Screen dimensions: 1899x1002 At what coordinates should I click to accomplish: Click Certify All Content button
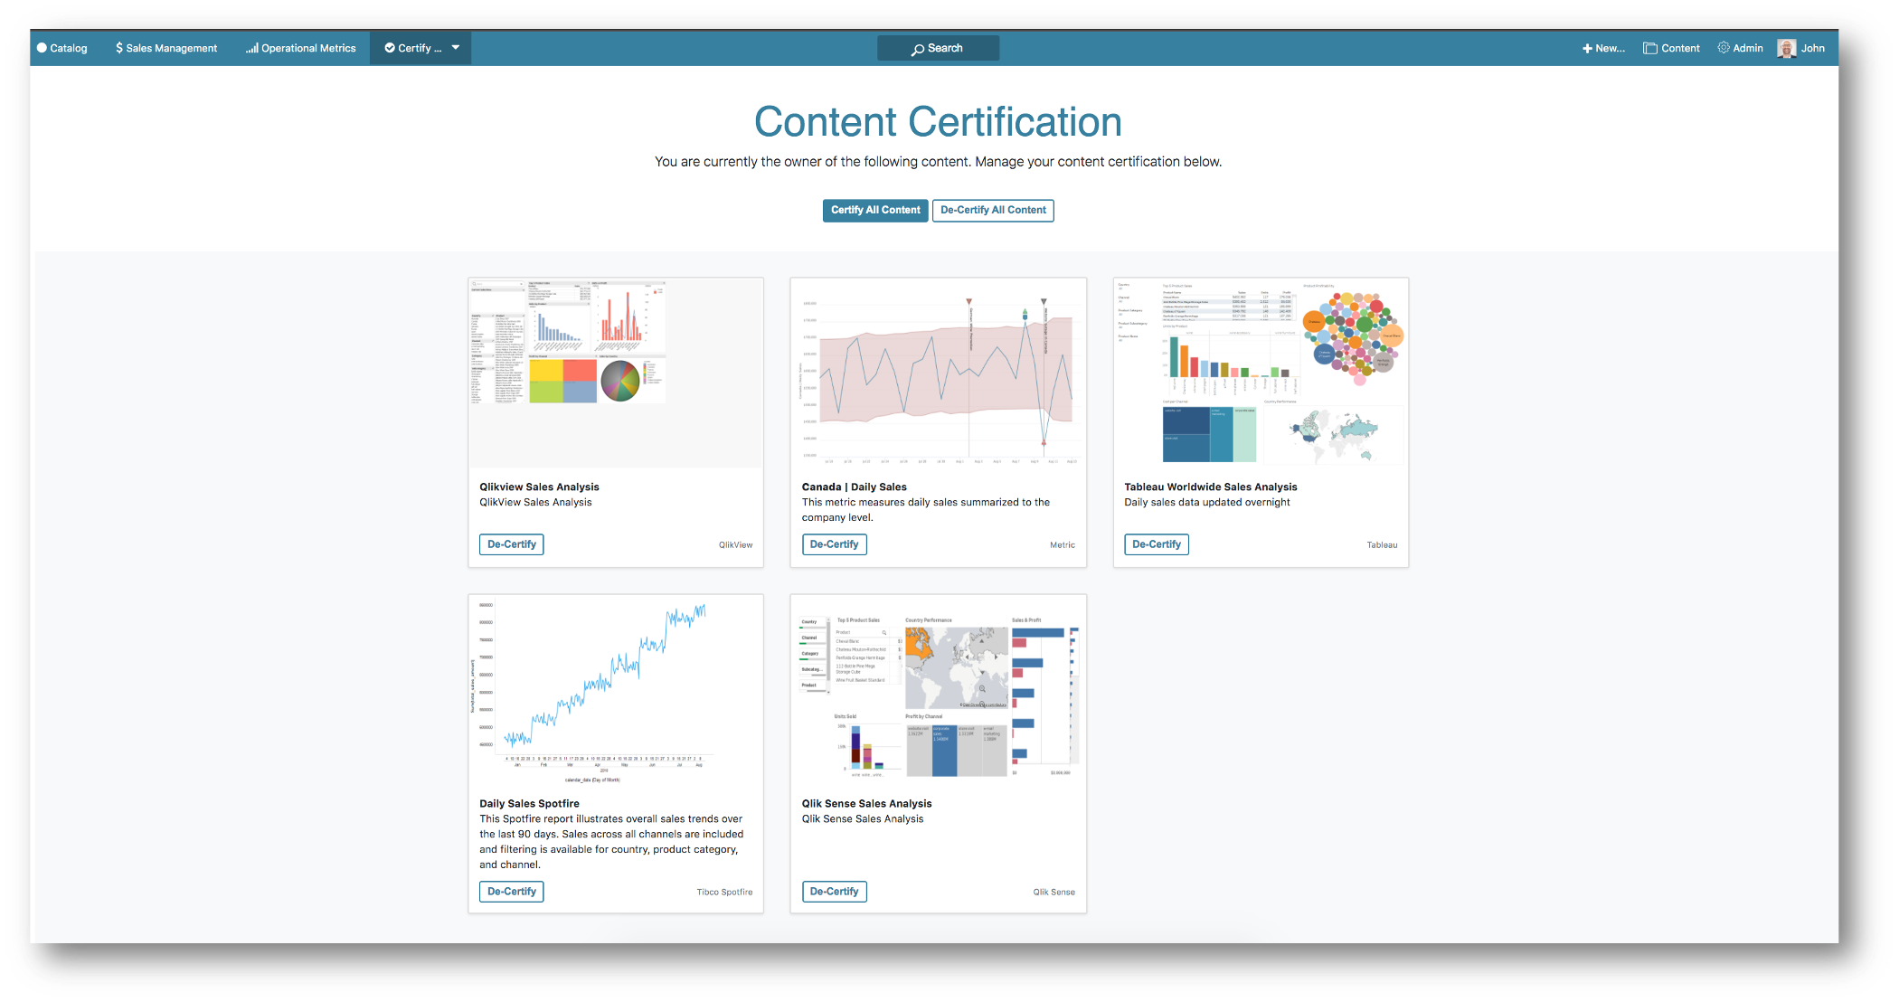click(x=875, y=210)
